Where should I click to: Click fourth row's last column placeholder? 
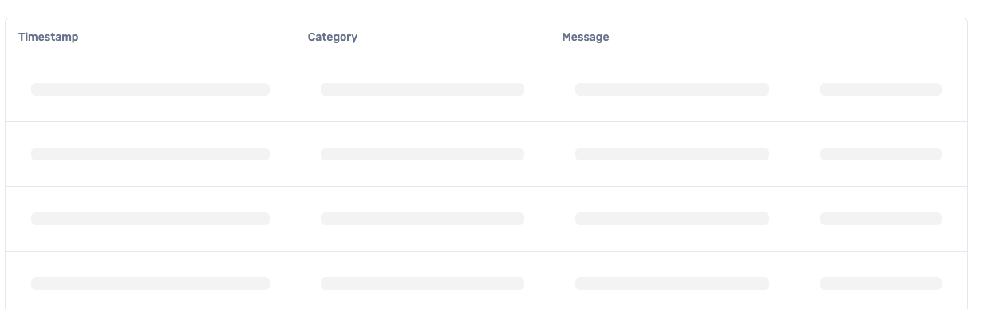(881, 283)
